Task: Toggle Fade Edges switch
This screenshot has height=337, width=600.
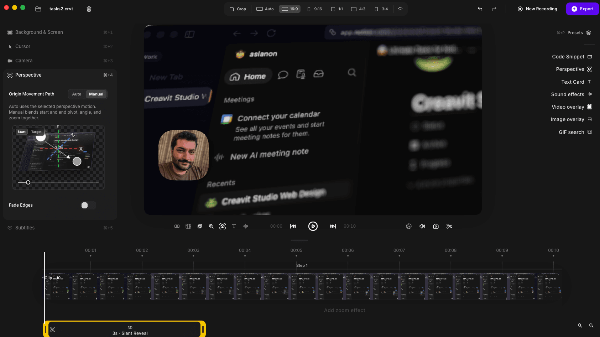Action: pyautogui.click(x=88, y=205)
